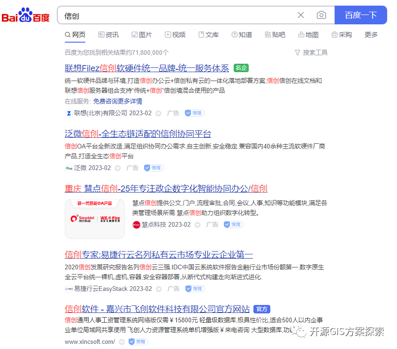Click 广告 label in 慧点科技 result

pyautogui.click(x=212, y=224)
